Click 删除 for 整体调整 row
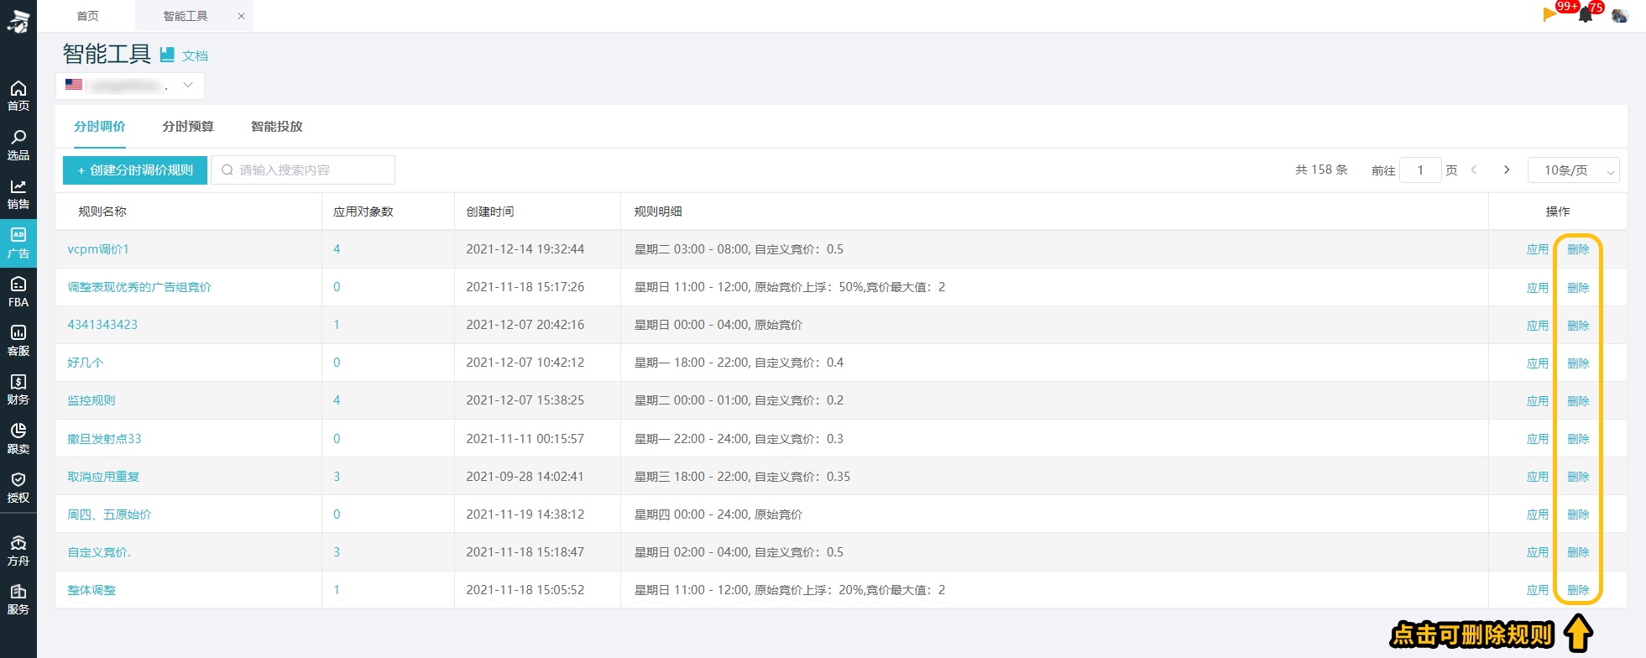This screenshot has width=1646, height=658. pyautogui.click(x=1578, y=590)
